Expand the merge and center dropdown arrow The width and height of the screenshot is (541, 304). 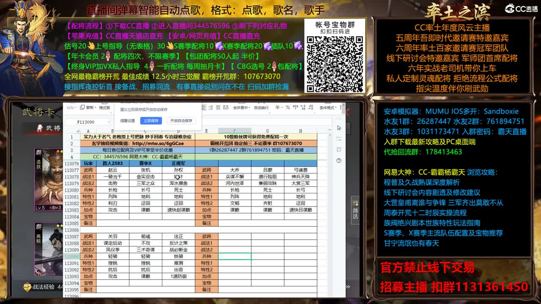pyautogui.click(x=249, y=108)
